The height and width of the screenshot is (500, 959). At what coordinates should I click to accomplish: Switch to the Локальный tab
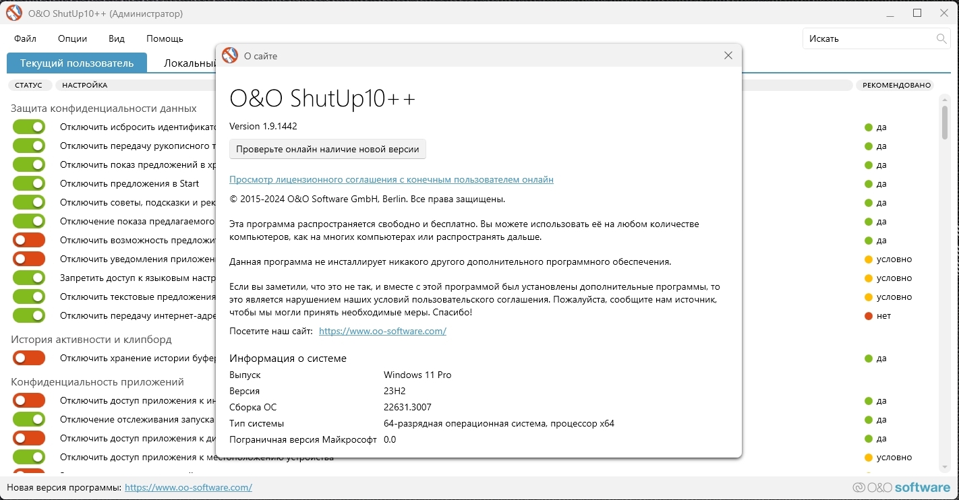click(x=189, y=63)
